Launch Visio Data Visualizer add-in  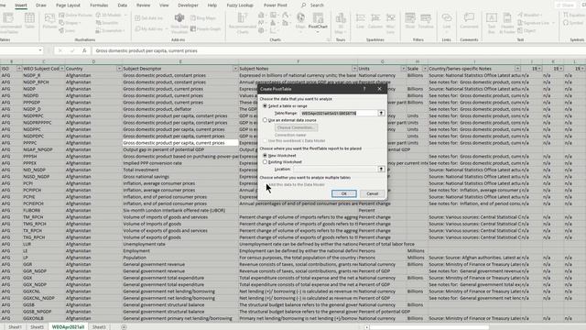(179, 24)
